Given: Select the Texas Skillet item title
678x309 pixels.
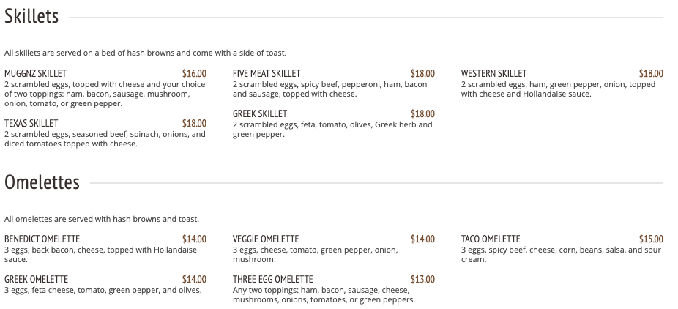Looking at the screenshot, I should pos(31,124).
